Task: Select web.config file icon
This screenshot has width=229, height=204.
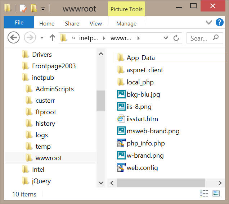Action: [x=121, y=168]
